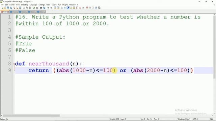Open the Language menu

pos(33,5)
